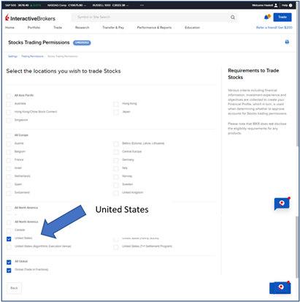
Task: Check the Austria checkbox
Action: 9,144
